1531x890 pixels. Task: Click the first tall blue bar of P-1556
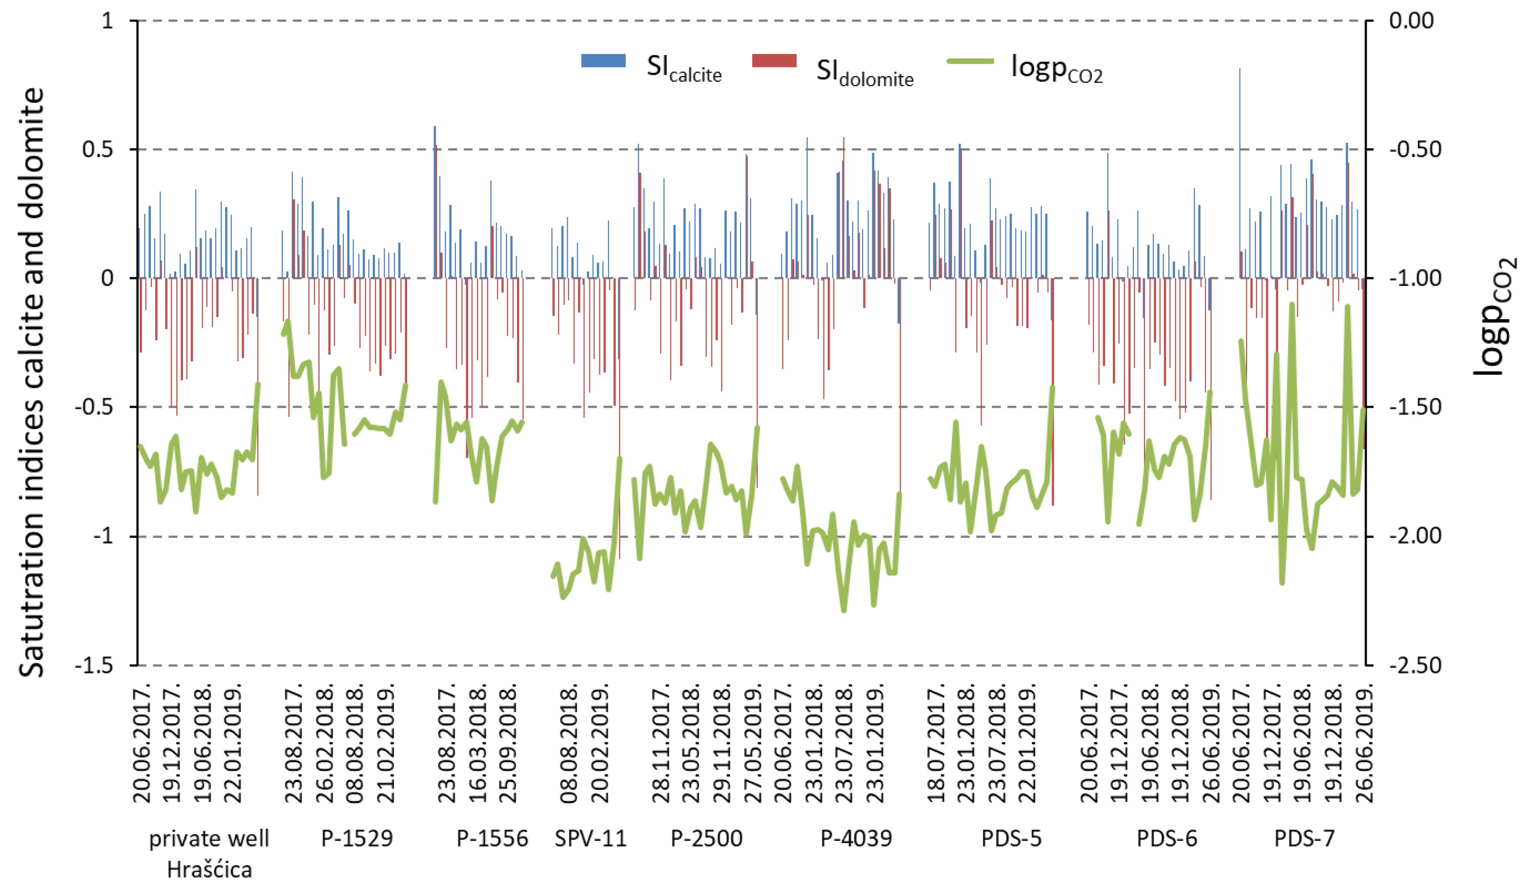tap(434, 202)
